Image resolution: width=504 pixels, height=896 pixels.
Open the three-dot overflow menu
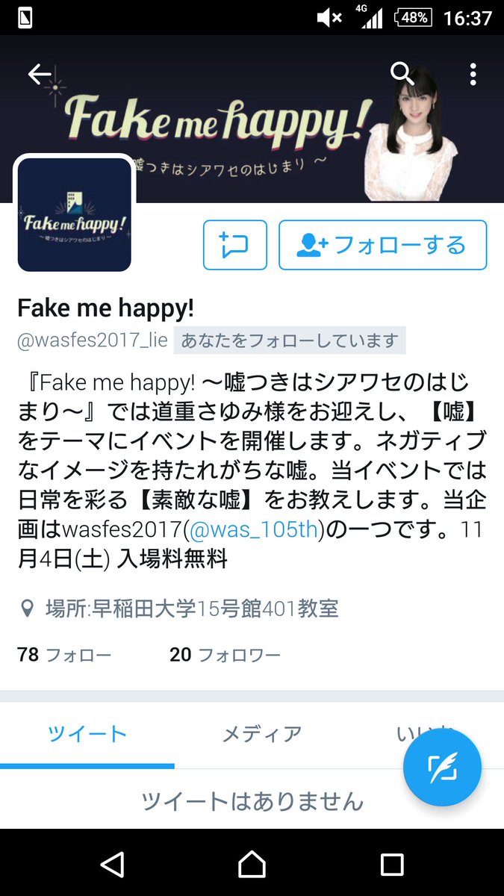click(x=473, y=74)
